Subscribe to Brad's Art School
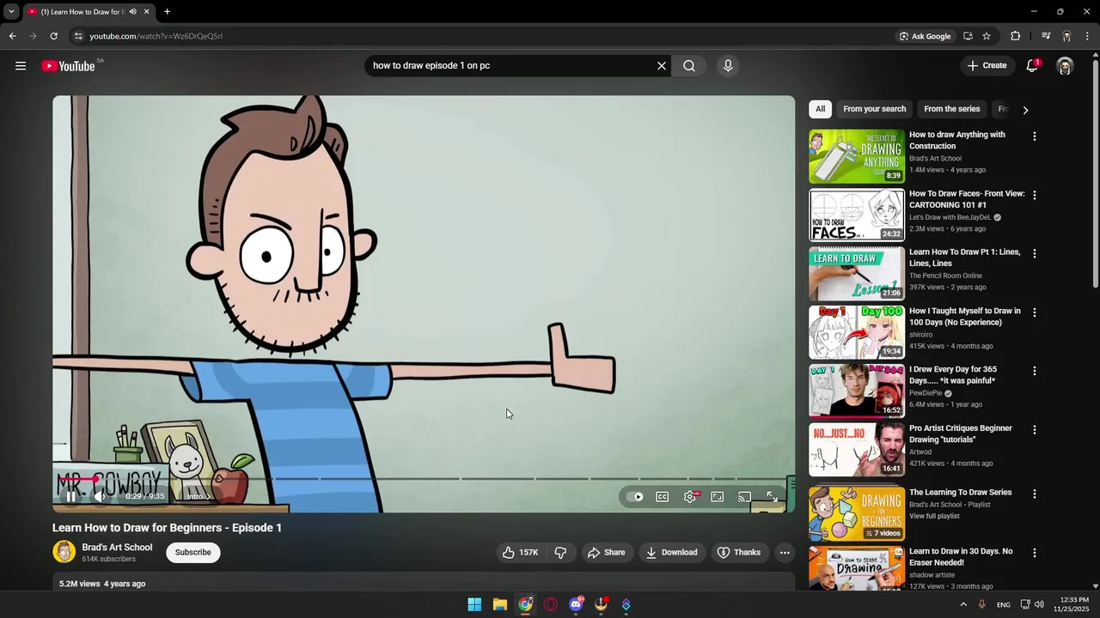This screenshot has width=1100, height=618. click(193, 552)
